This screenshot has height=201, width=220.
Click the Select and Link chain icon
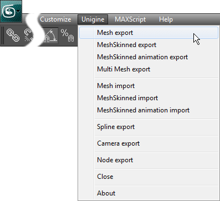click(13, 35)
